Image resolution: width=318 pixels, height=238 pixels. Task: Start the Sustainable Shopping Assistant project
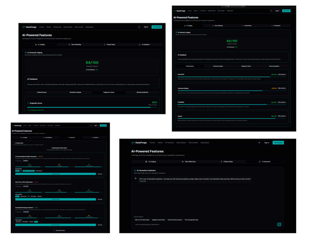[x=56, y=225]
